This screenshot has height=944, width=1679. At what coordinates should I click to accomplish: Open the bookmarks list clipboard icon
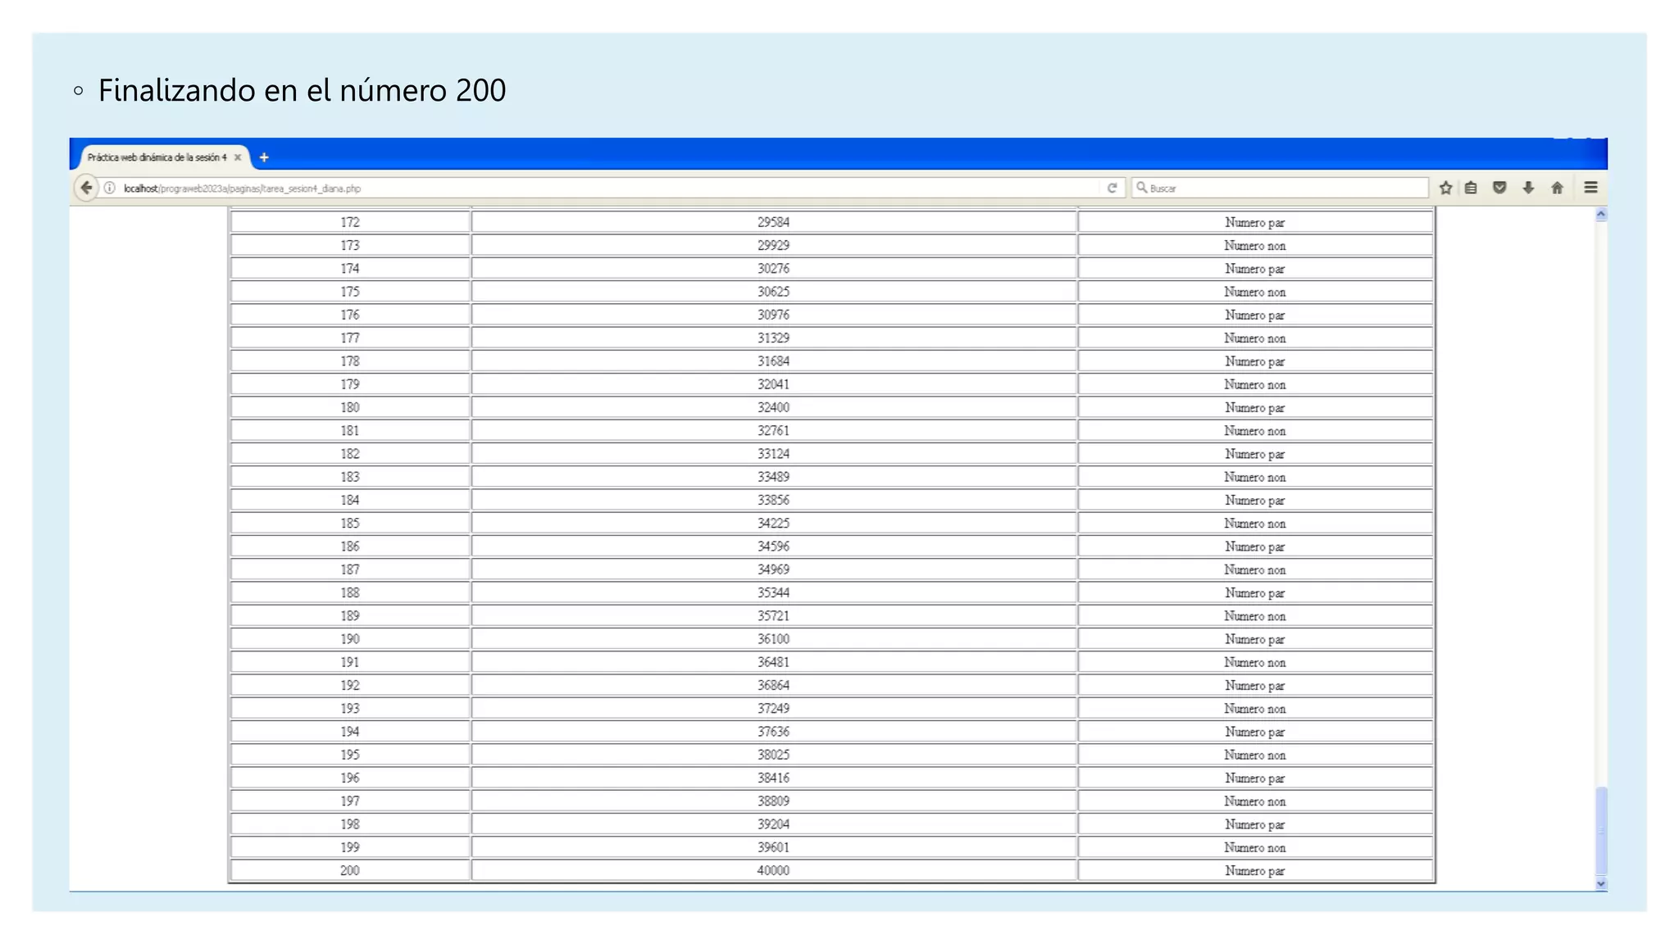click(x=1471, y=188)
